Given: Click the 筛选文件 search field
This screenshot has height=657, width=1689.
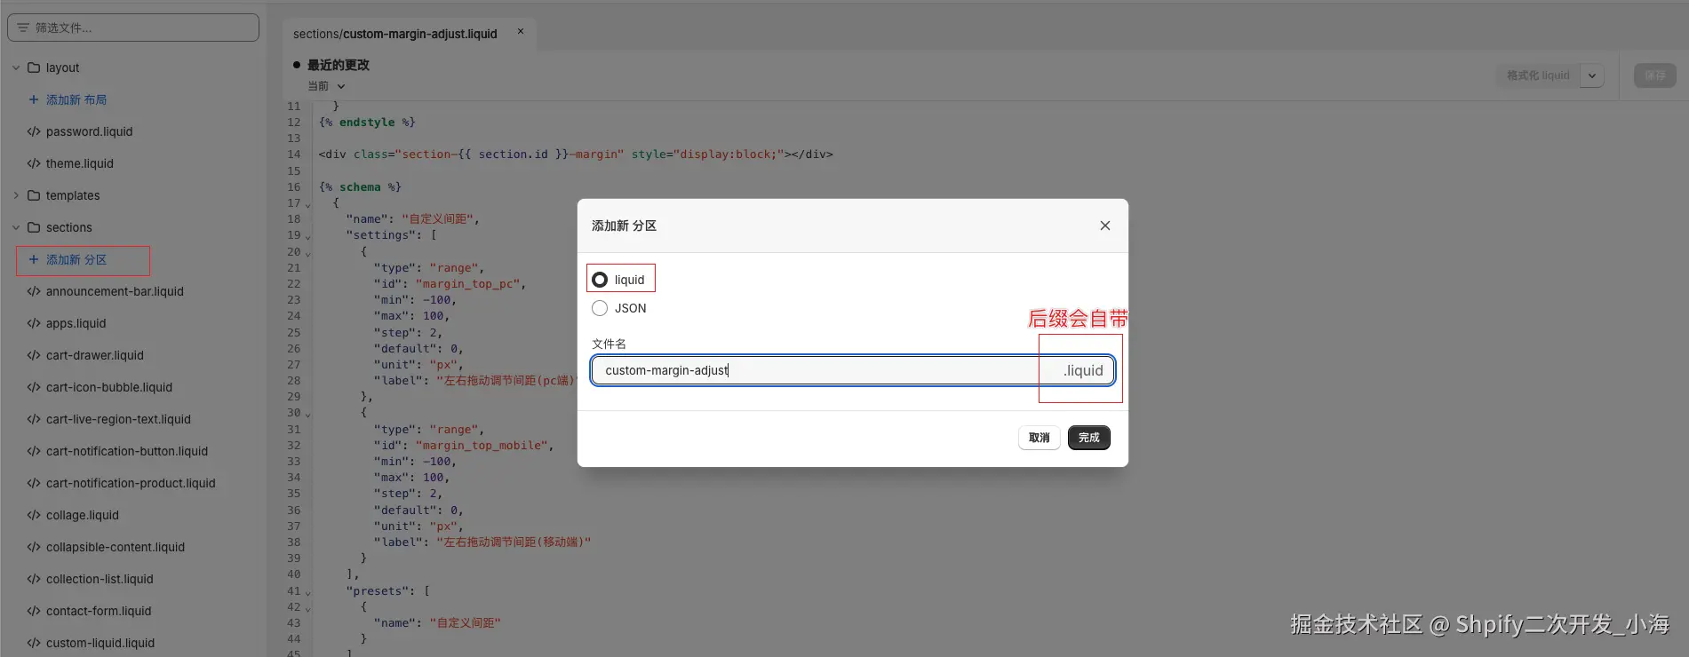Looking at the screenshot, I should tap(133, 28).
